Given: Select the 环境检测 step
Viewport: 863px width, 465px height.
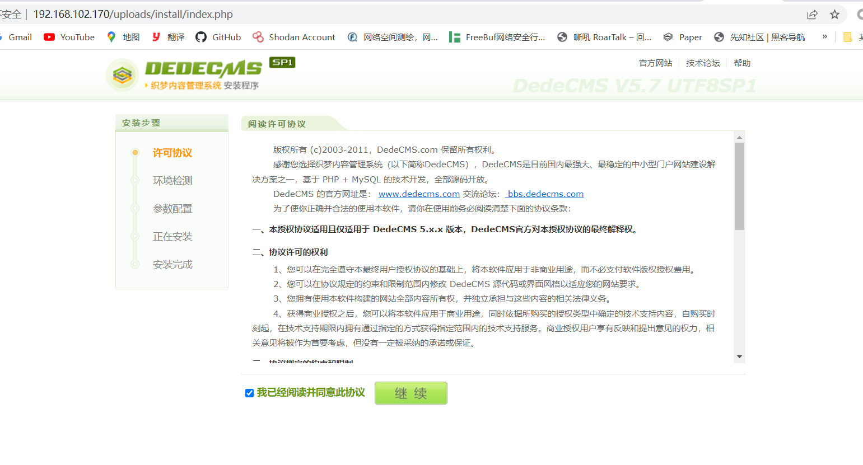Looking at the screenshot, I should pos(172,181).
